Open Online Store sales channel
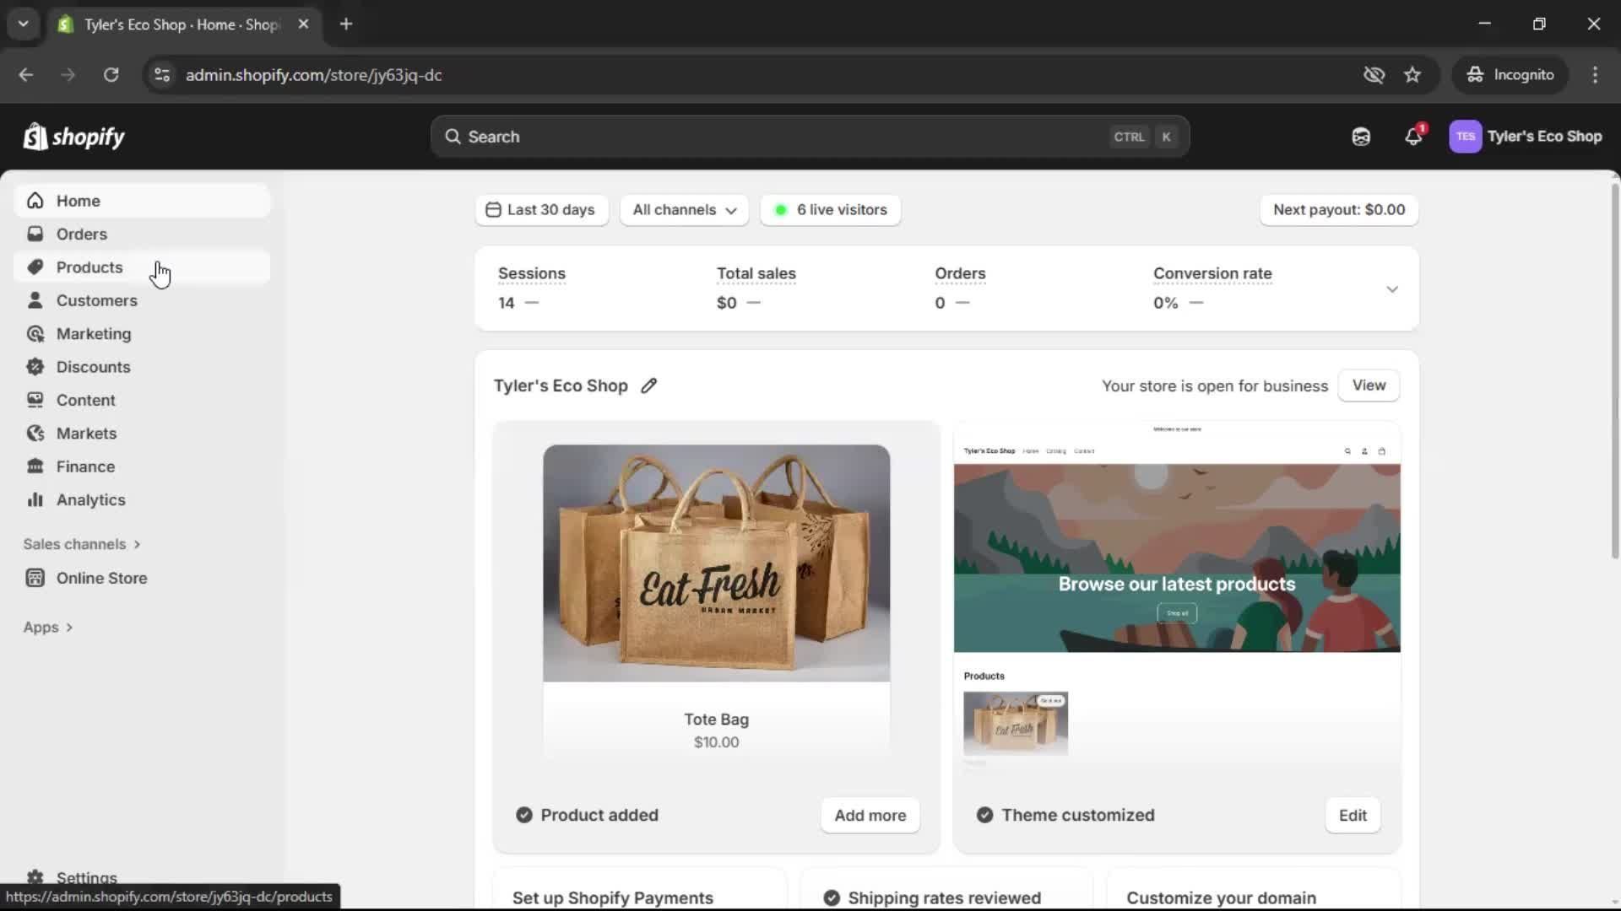Viewport: 1621px width, 911px height. [x=101, y=578]
